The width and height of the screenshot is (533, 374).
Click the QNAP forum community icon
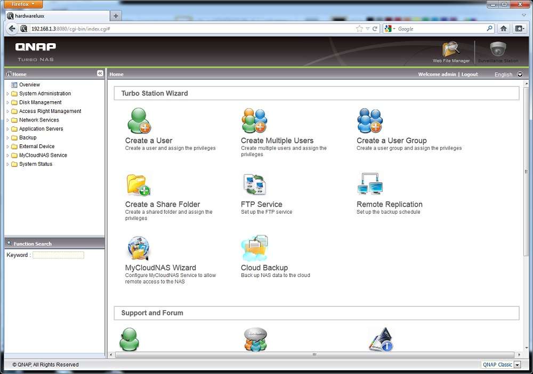click(x=256, y=339)
